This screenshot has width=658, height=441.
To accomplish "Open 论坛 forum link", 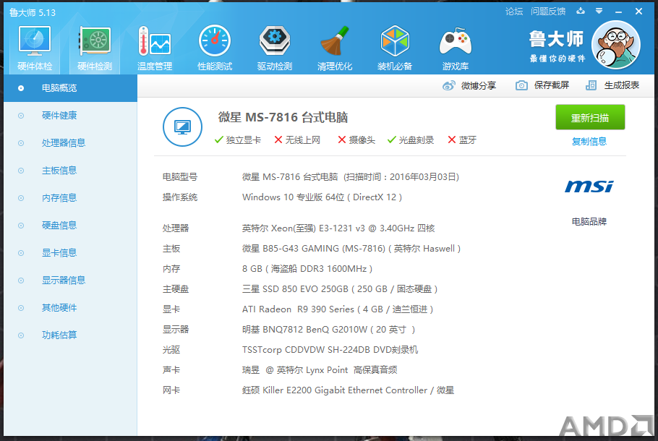I will click(514, 12).
